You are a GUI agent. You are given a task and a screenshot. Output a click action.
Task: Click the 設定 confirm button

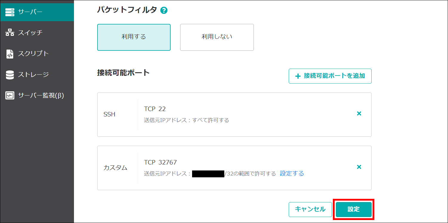[x=354, y=209]
